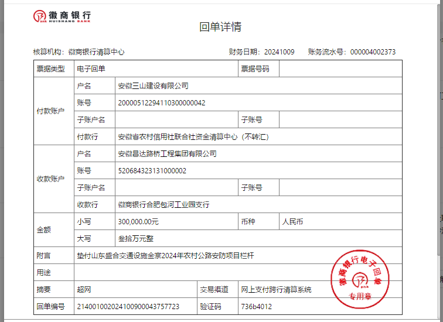Select the verification code 736b4012
This screenshot has width=443, height=322.
tap(256, 306)
